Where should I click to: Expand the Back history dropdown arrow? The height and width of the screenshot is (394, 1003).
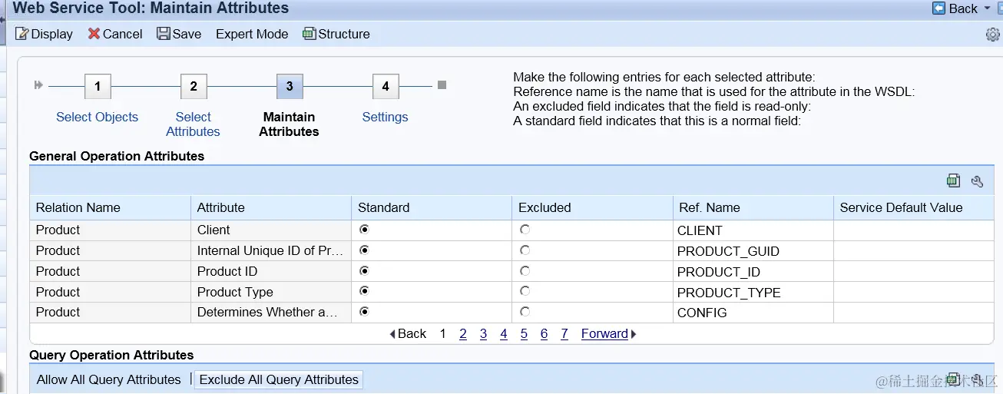[x=987, y=8]
